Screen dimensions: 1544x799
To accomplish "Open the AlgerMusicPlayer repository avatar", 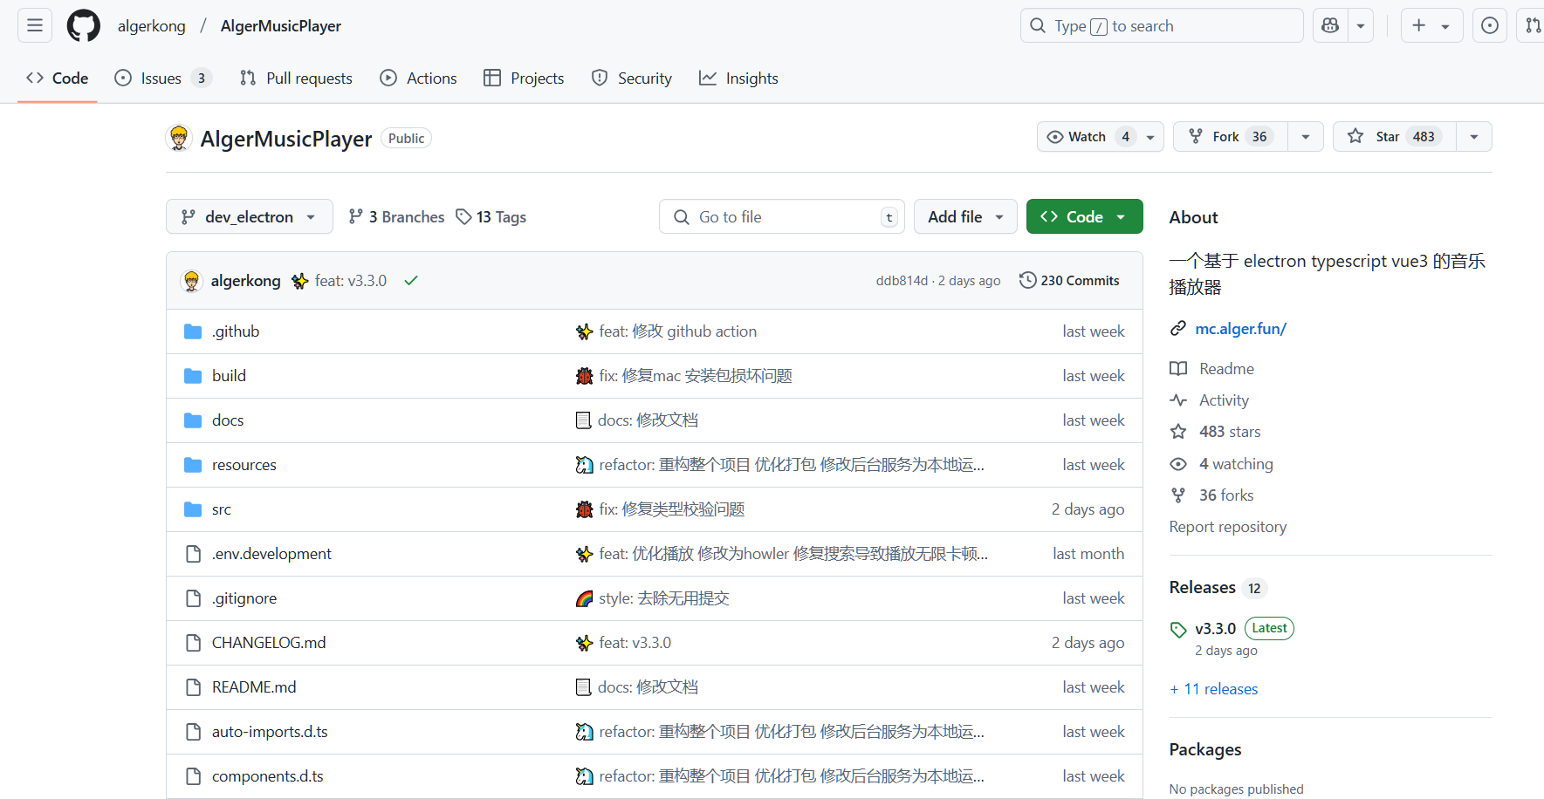I will point(179,138).
